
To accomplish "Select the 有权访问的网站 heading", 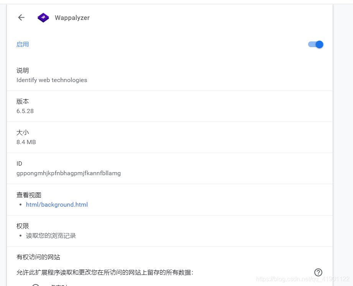I will 38,257.
